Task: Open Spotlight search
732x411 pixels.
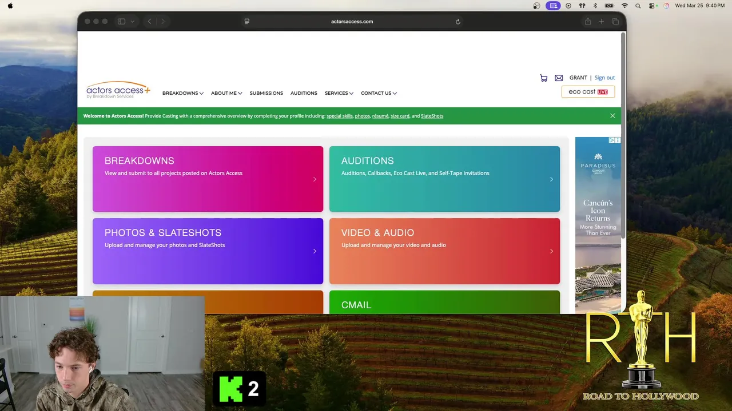Action: coord(638,6)
